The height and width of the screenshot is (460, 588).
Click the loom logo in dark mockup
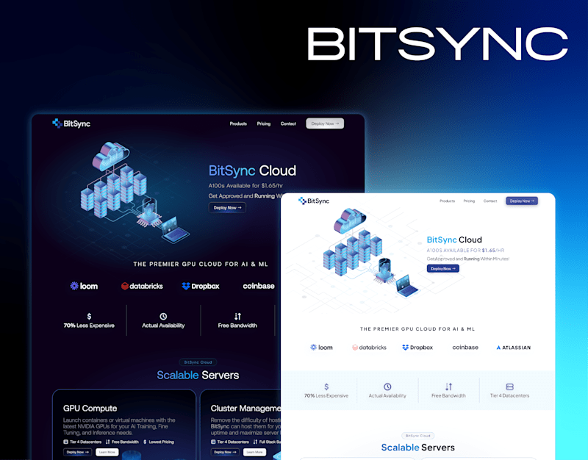[x=84, y=286]
